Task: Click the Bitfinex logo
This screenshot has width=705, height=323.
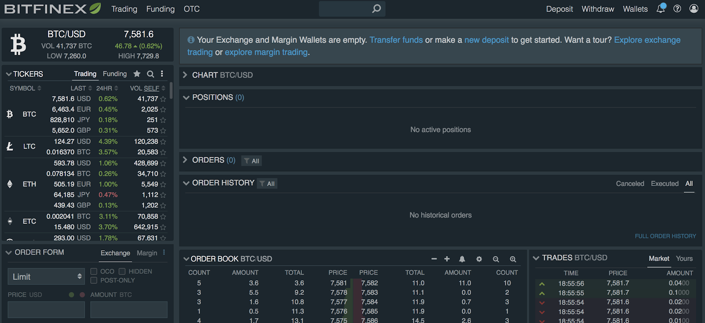Action: (x=52, y=9)
